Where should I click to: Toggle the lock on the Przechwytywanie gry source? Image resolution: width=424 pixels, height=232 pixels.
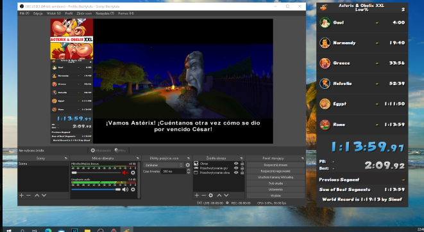click(x=242, y=168)
